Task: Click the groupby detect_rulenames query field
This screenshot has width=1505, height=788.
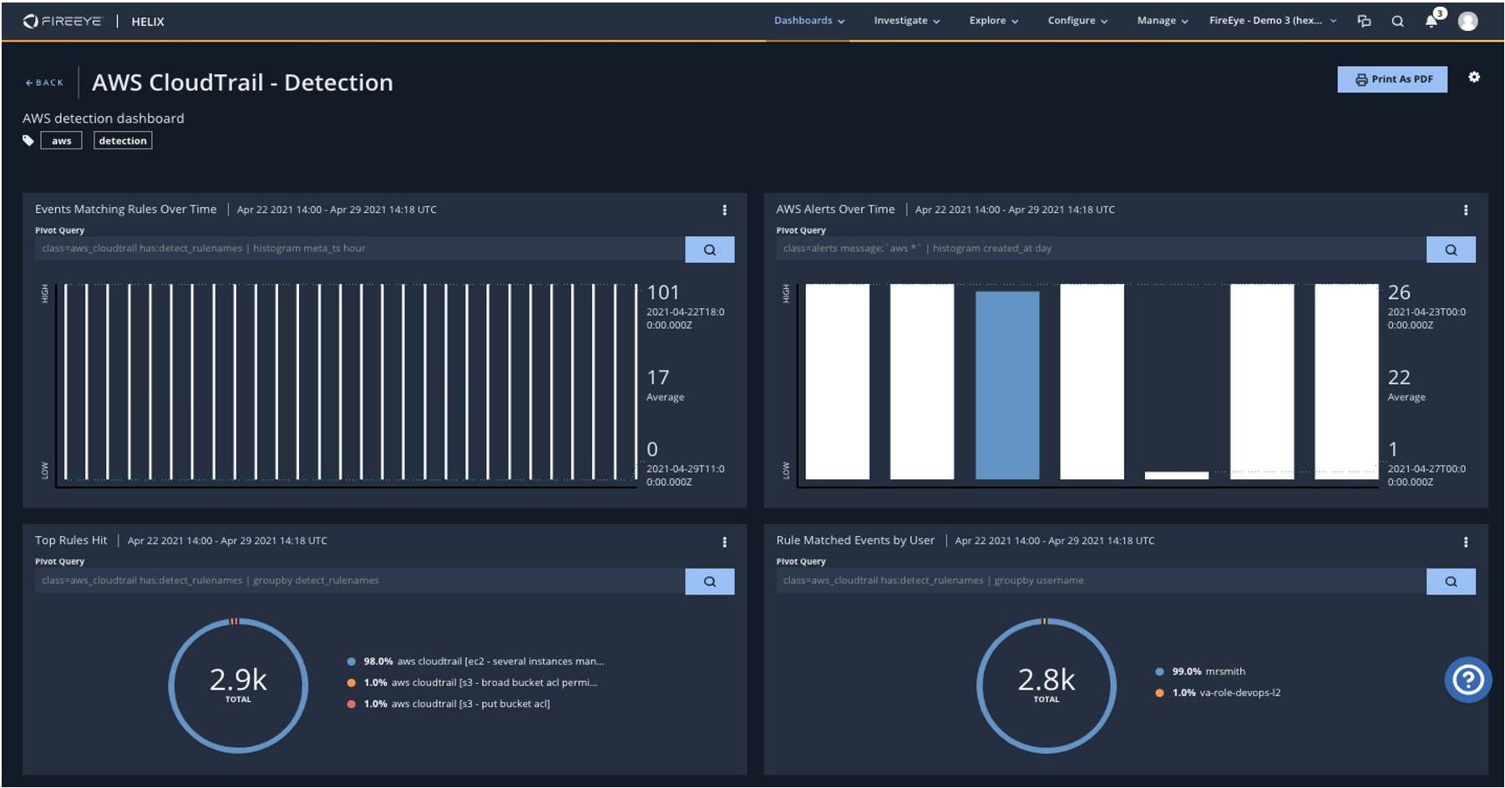Action: pyautogui.click(x=360, y=581)
